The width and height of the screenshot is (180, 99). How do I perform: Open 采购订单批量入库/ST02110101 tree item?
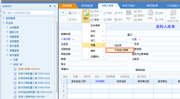(x=34, y=74)
